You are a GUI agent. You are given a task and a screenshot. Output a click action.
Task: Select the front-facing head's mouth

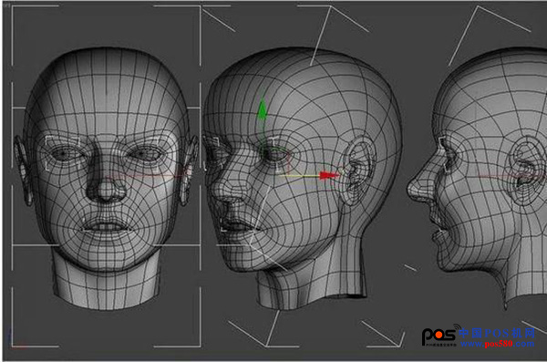[106, 227]
